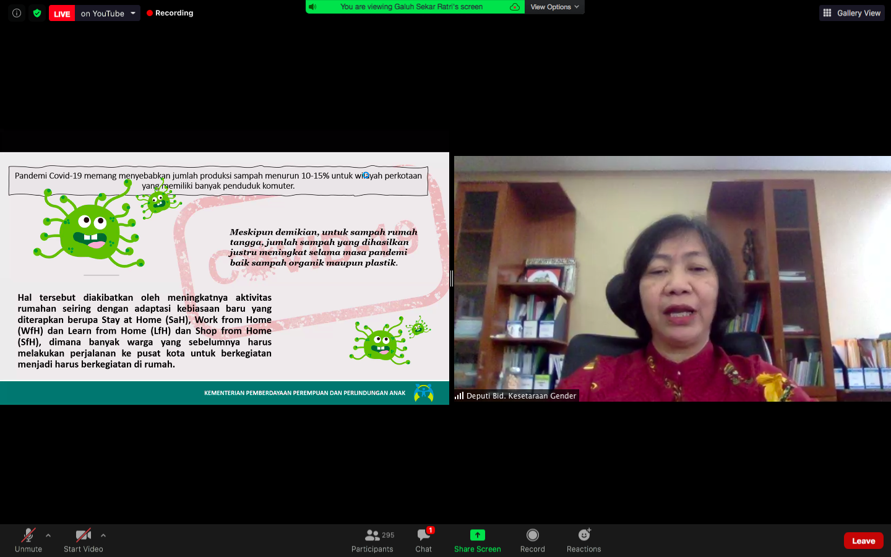Toggle Start Video camera
Screen dimensions: 891x557
[x=83, y=540]
